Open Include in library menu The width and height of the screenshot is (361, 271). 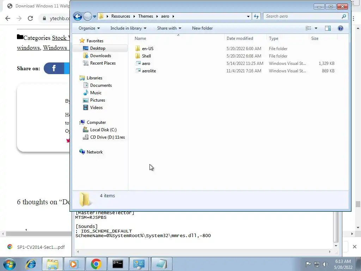point(128,28)
